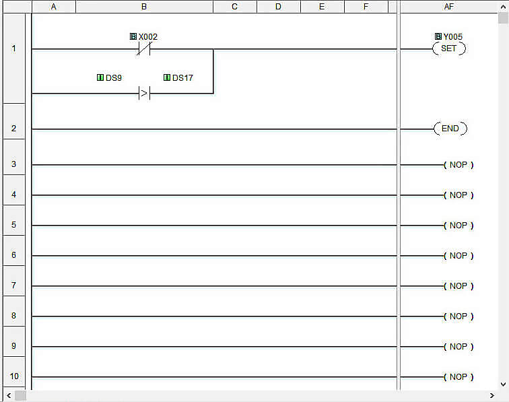Select rung number 7 row header
Viewport: 509px width, 402px height.
14,281
